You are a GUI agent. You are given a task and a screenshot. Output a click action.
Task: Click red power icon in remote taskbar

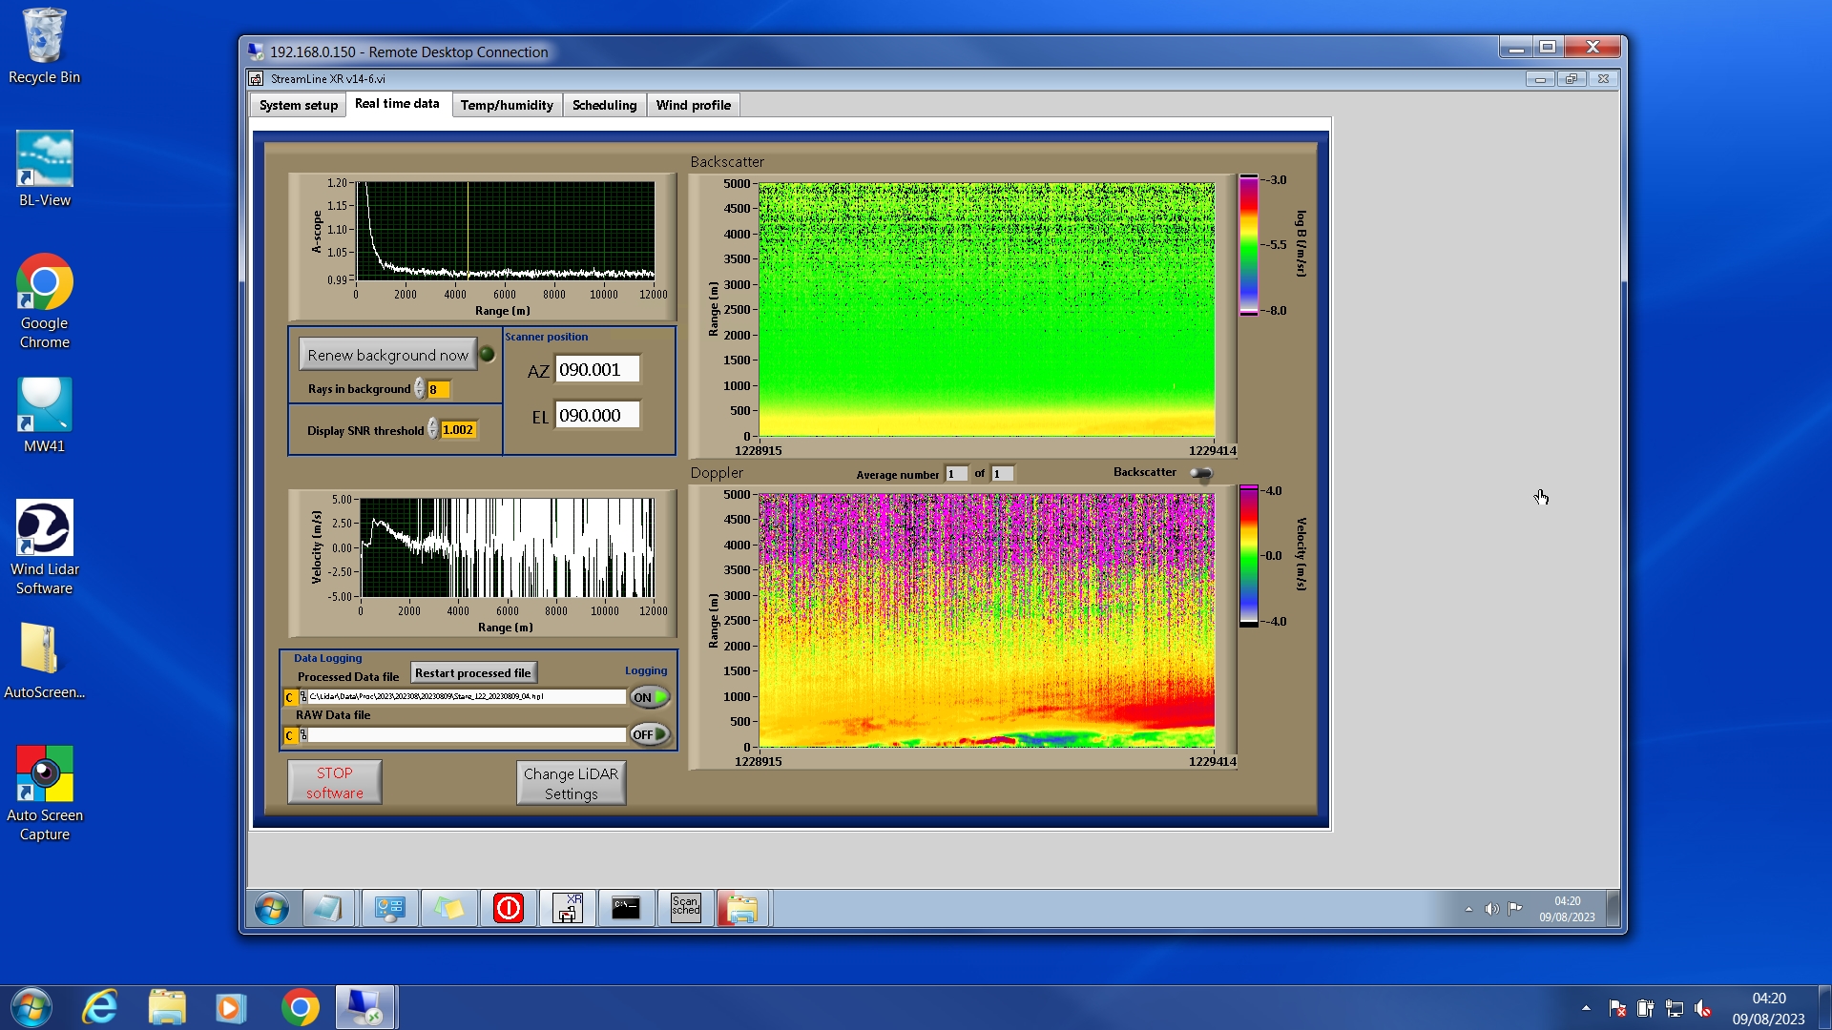[509, 908]
